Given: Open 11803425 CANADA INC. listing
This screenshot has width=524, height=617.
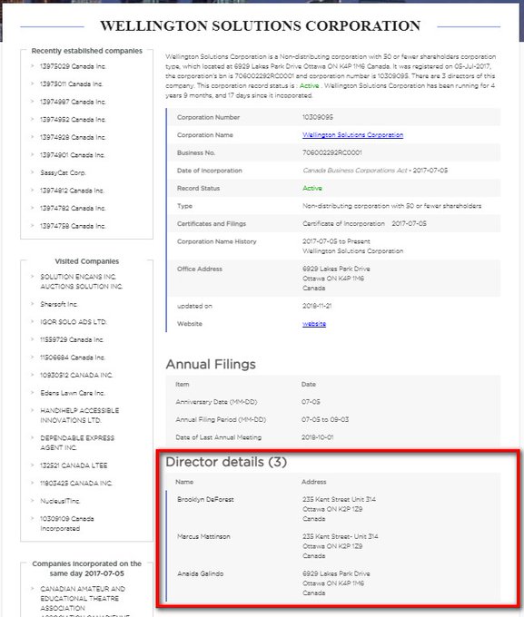Looking at the screenshot, I should pos(76,484).
